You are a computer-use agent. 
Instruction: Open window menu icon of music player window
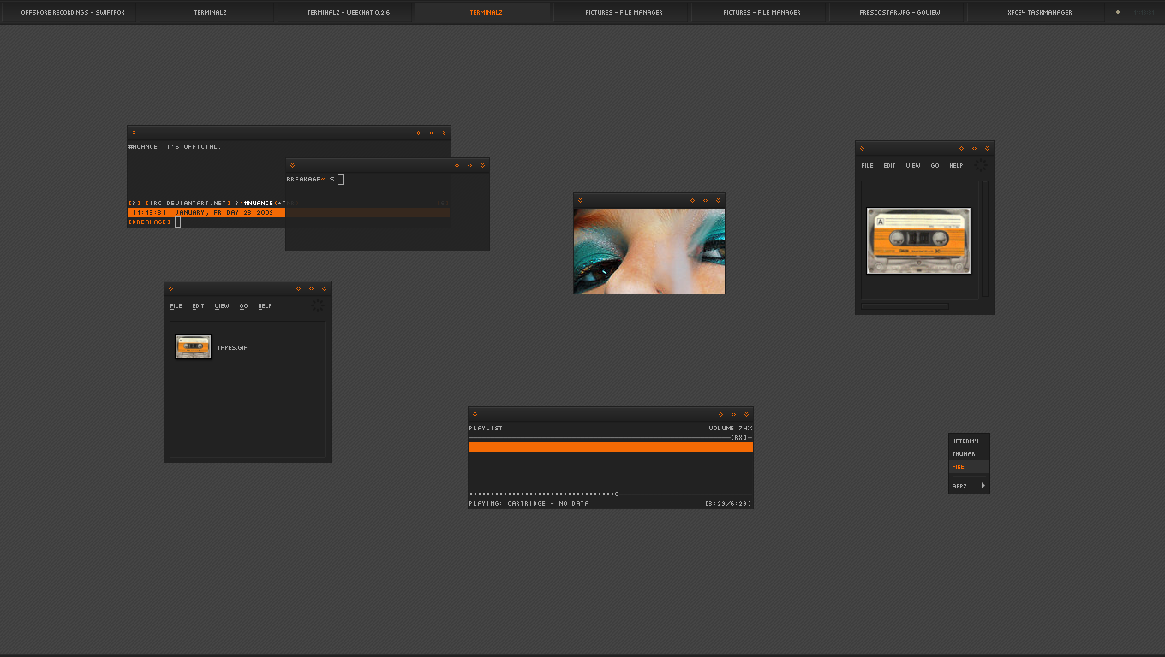[x=475, y=414]
